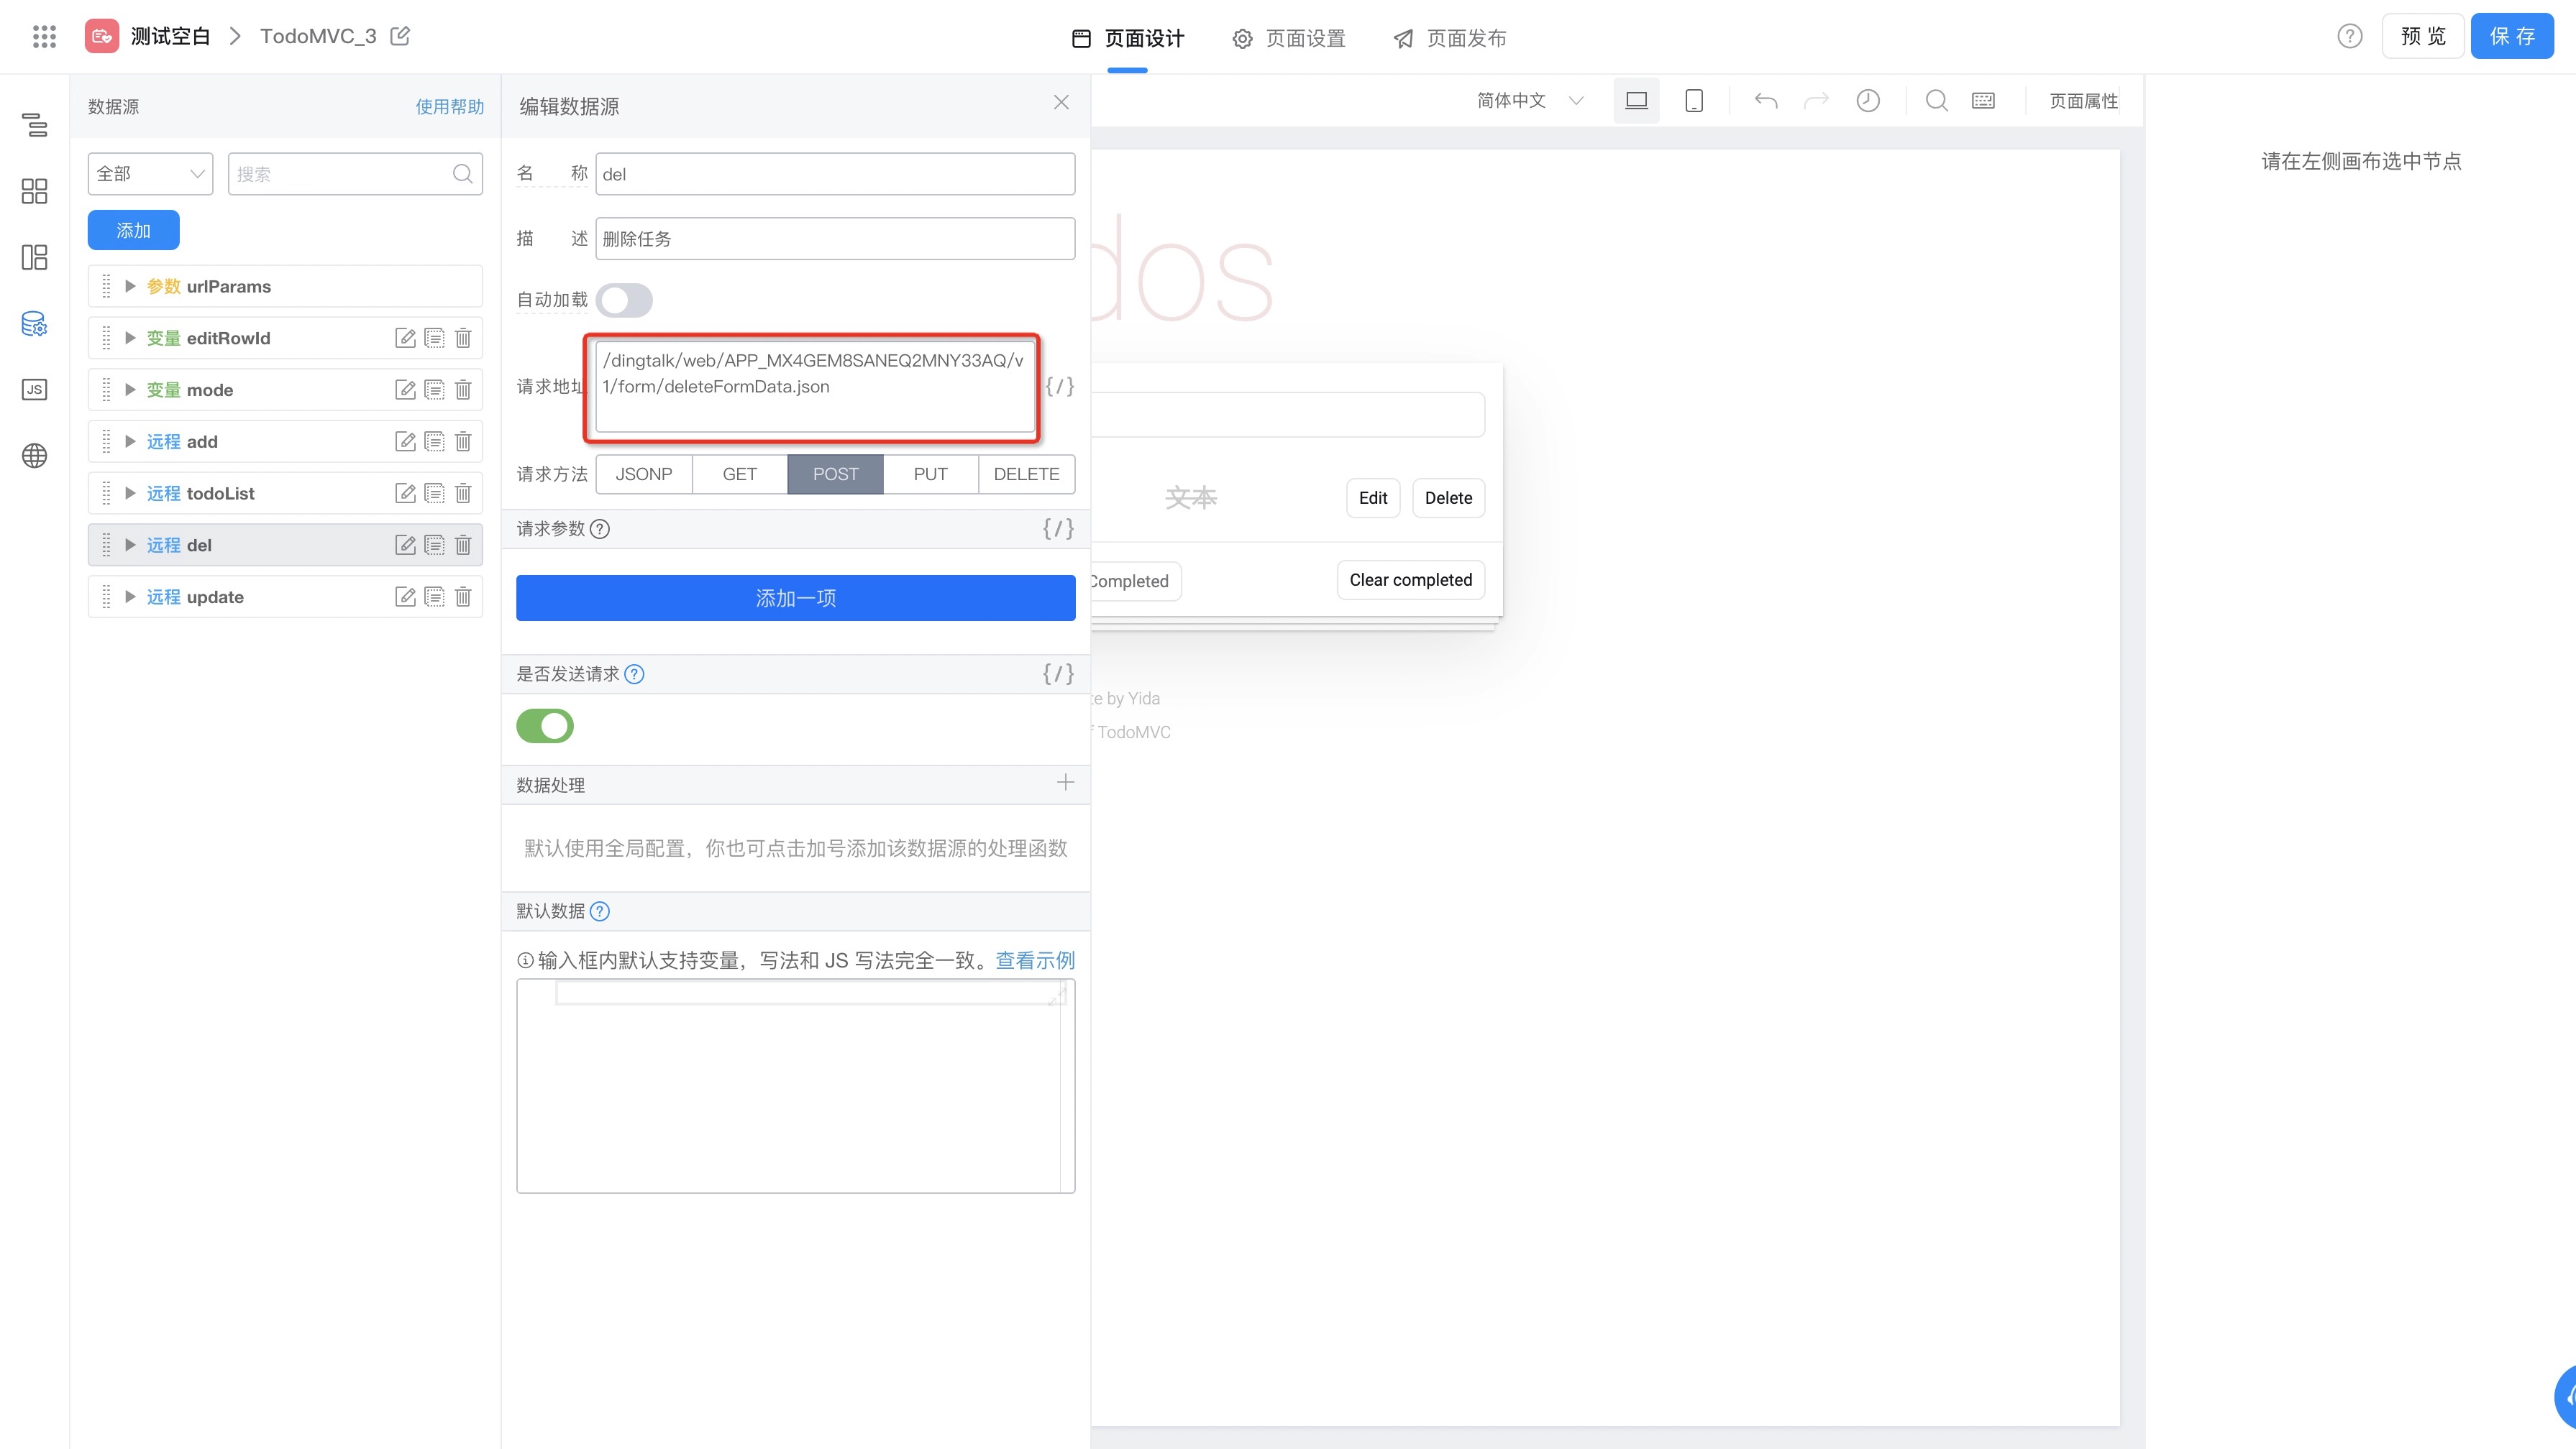Toggle the 自动加载 switch on
Screen dimensions: 2576x1449
624,300
